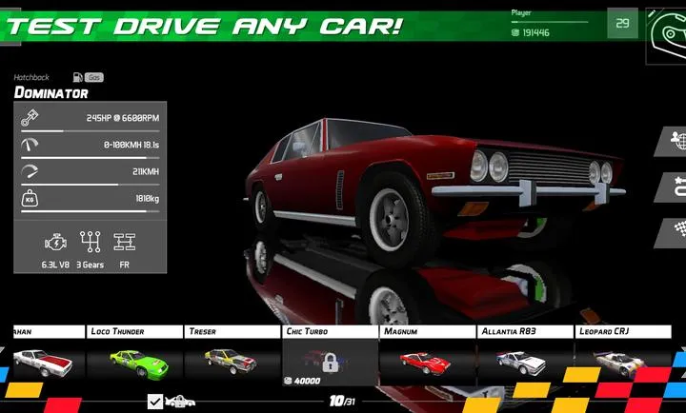This screenshot has height=413, width=686.
Task: Click the Player level 29 badge
Action: point(622,24)
